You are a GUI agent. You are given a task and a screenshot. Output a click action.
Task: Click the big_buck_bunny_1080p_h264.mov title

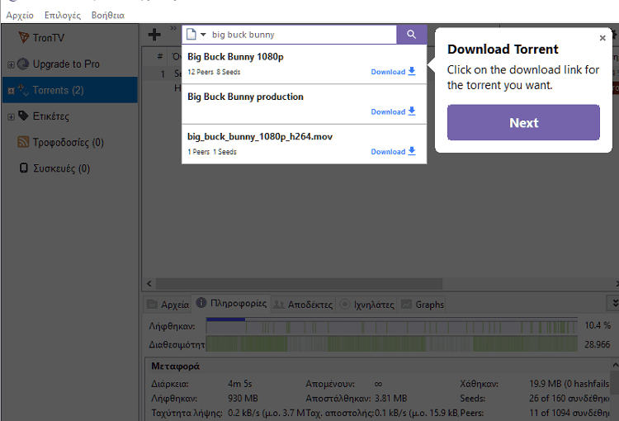[x=260, y=137]
